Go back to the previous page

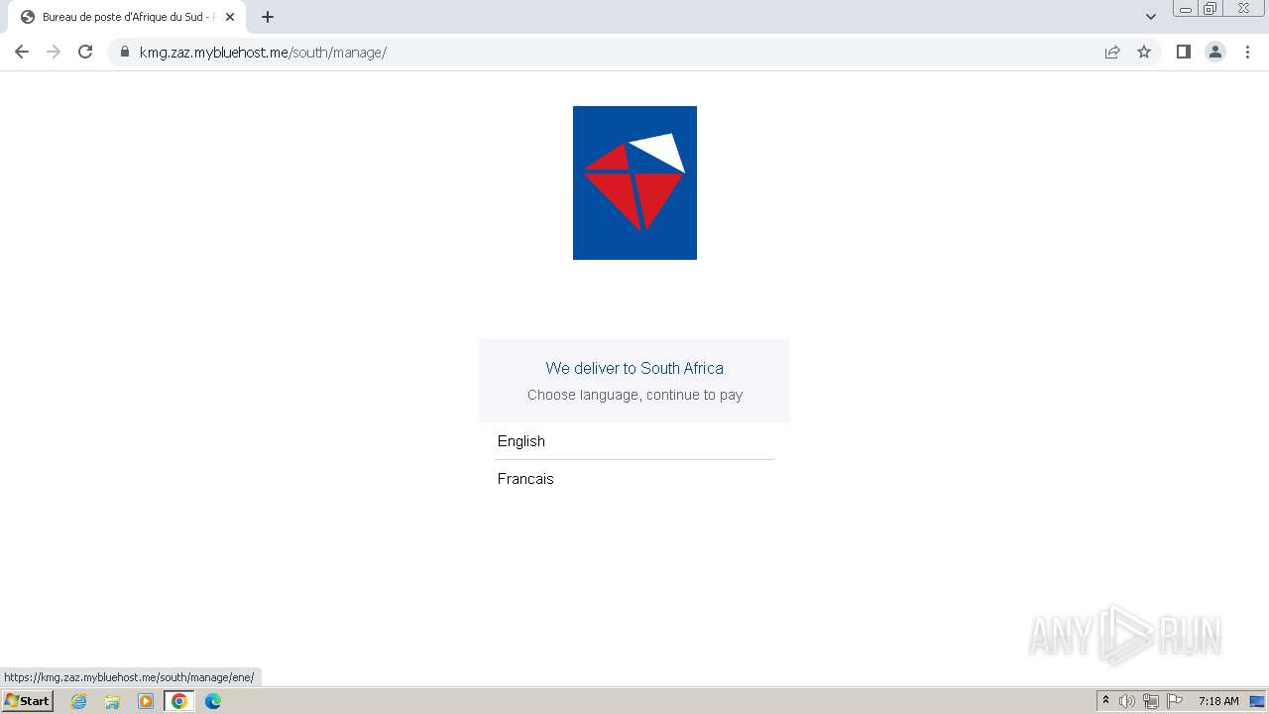tap(22, 52)
